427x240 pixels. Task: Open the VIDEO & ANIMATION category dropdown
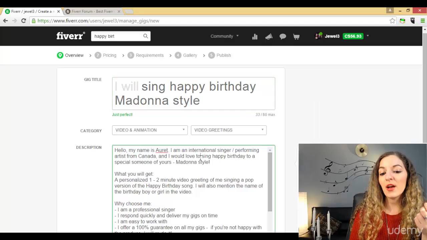click(150, 130)
